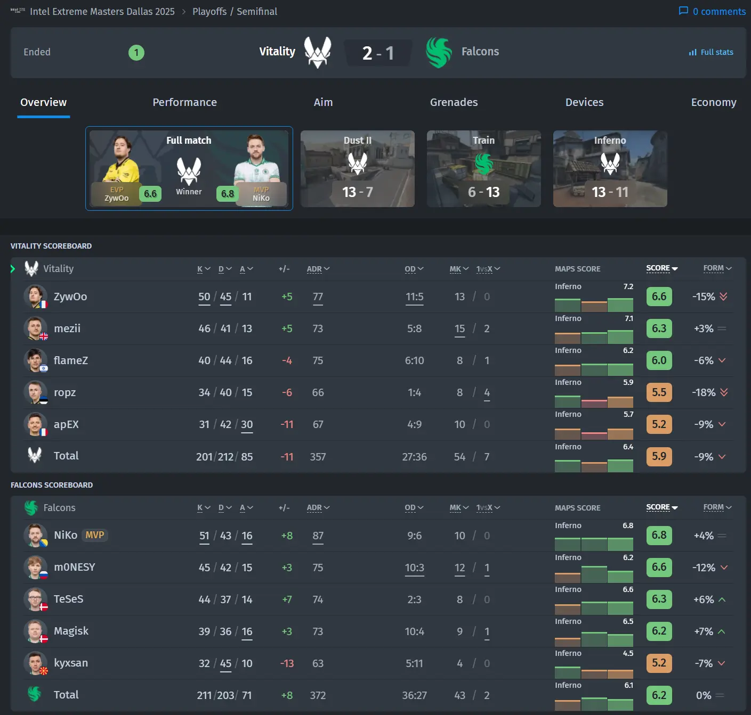This screenshot has width=751, height=715.
Task: Sort Falcons scoreboard by ADR
Action: click(x=318, y=508)
